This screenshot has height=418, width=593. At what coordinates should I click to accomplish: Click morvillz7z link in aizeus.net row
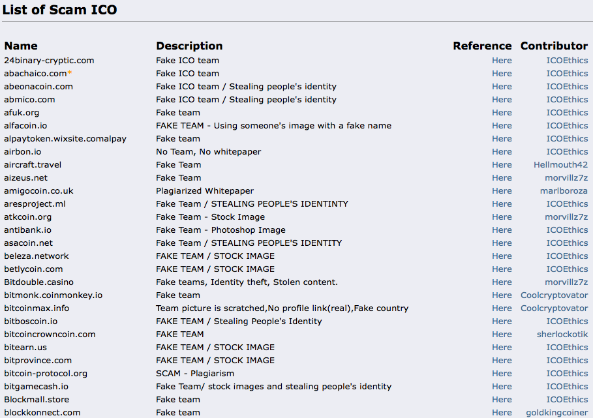tap(566, 178)
